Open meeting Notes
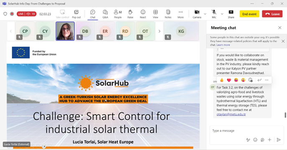 [168, 14]
